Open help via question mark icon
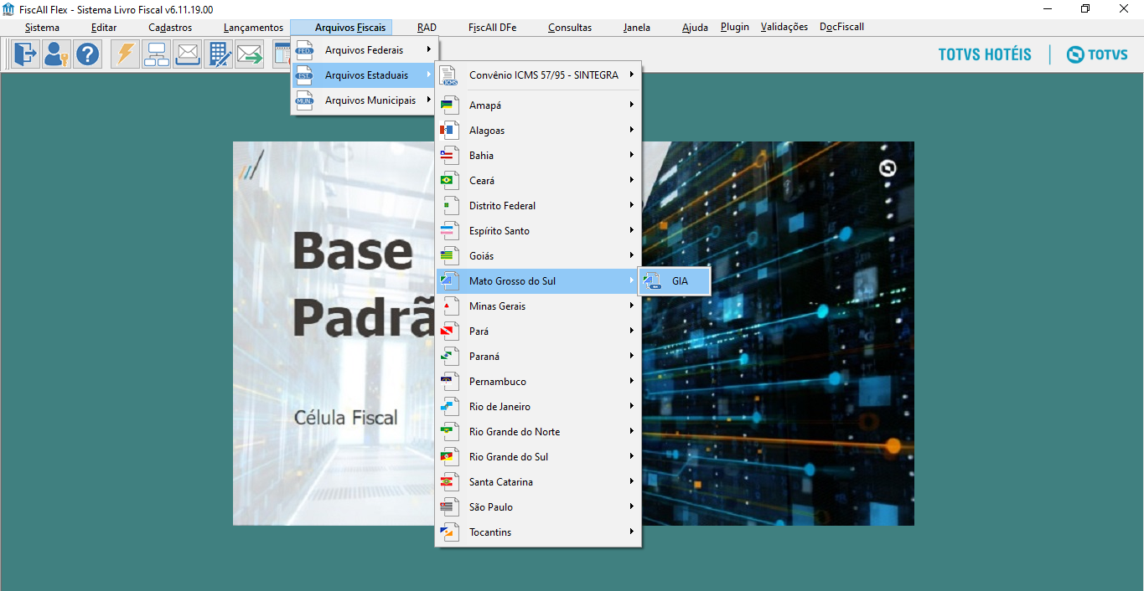The height and width of the screenshot is (591, 1144). point(87,54)
